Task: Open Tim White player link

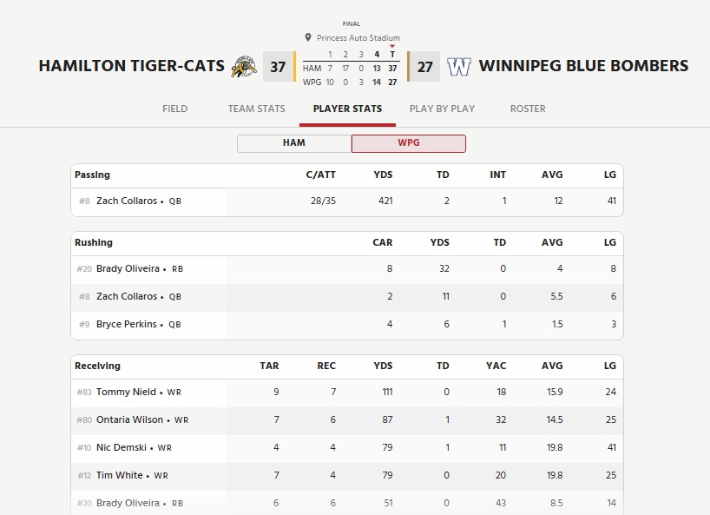Action: (x=120, y=475)
